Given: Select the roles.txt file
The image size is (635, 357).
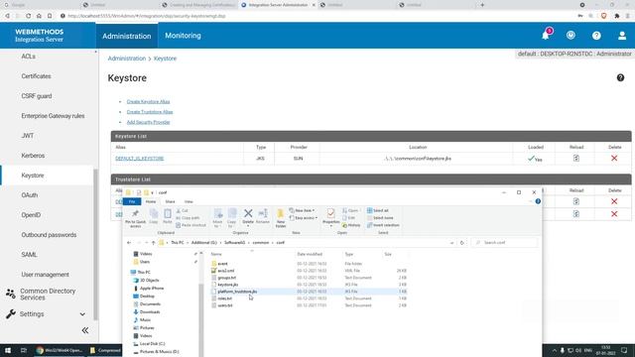Looking at the screenshot, I should [225, 298].
